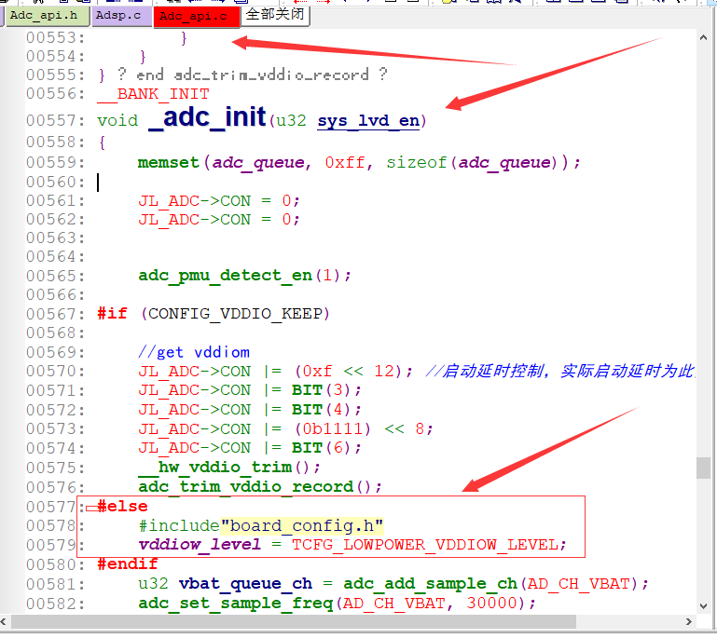The width and height of the screenshot is (717, 638).
Task: Click BIT(3) on line 571
Action: coord(322,390)
